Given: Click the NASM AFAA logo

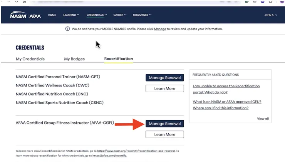Looking at the screenshot, I should pos(25,15).
